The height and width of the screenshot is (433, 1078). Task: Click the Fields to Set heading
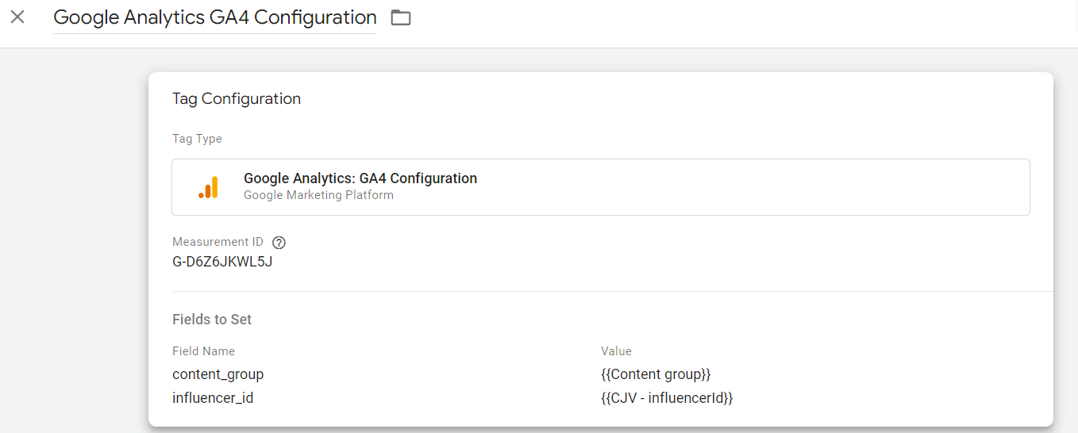click(212, 320)
